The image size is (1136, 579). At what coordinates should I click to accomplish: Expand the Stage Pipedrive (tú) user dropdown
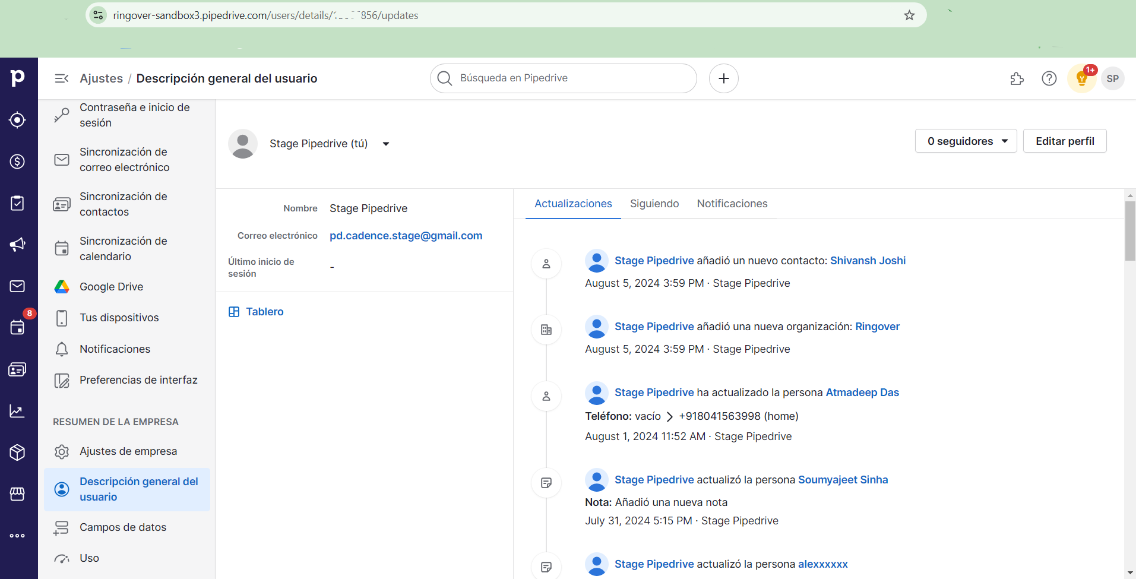(386, 144)
